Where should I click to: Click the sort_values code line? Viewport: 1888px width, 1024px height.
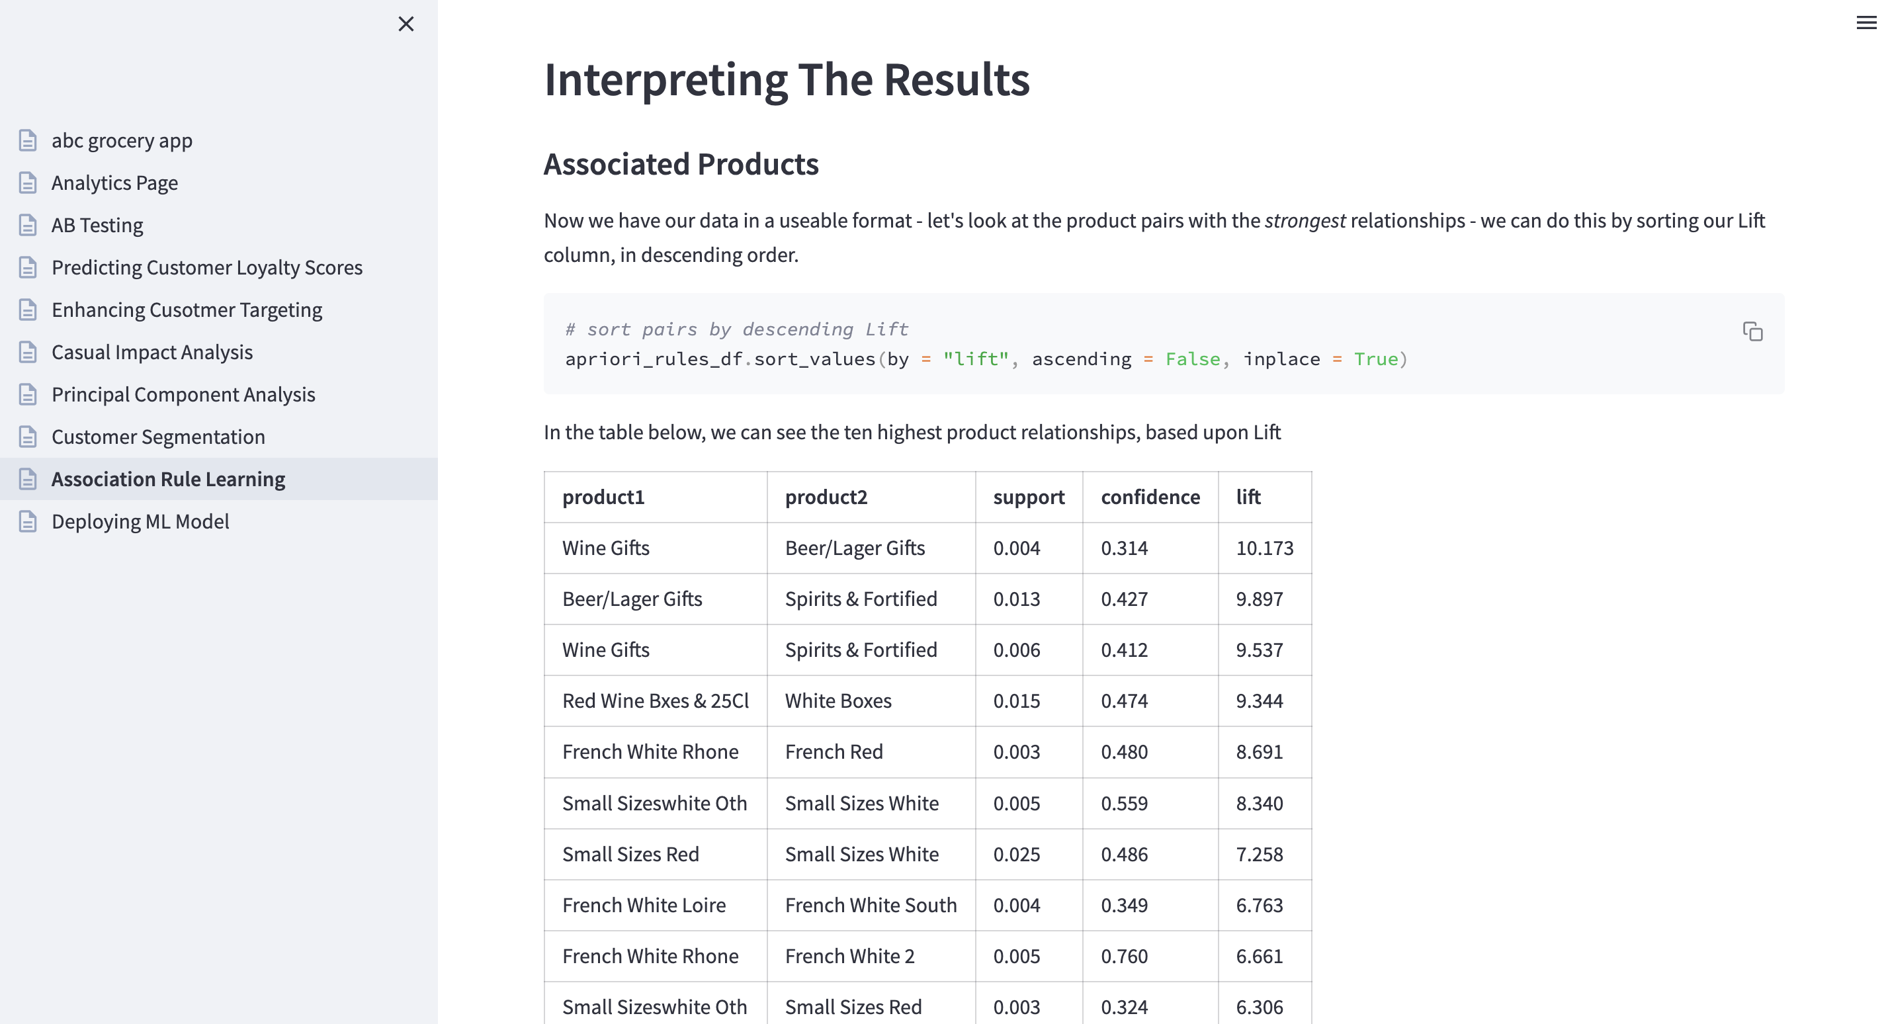pyautogui.click(x=986, y=359)
